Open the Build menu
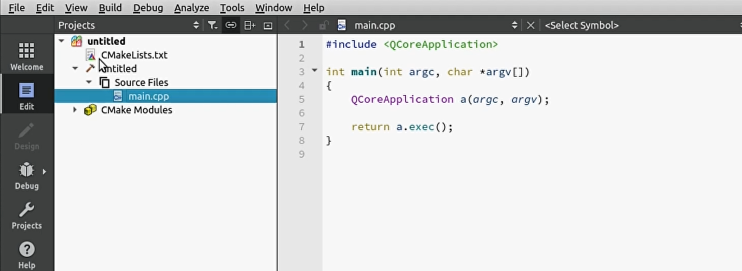This screenshot has height=271, width=742. coord(111,8)
